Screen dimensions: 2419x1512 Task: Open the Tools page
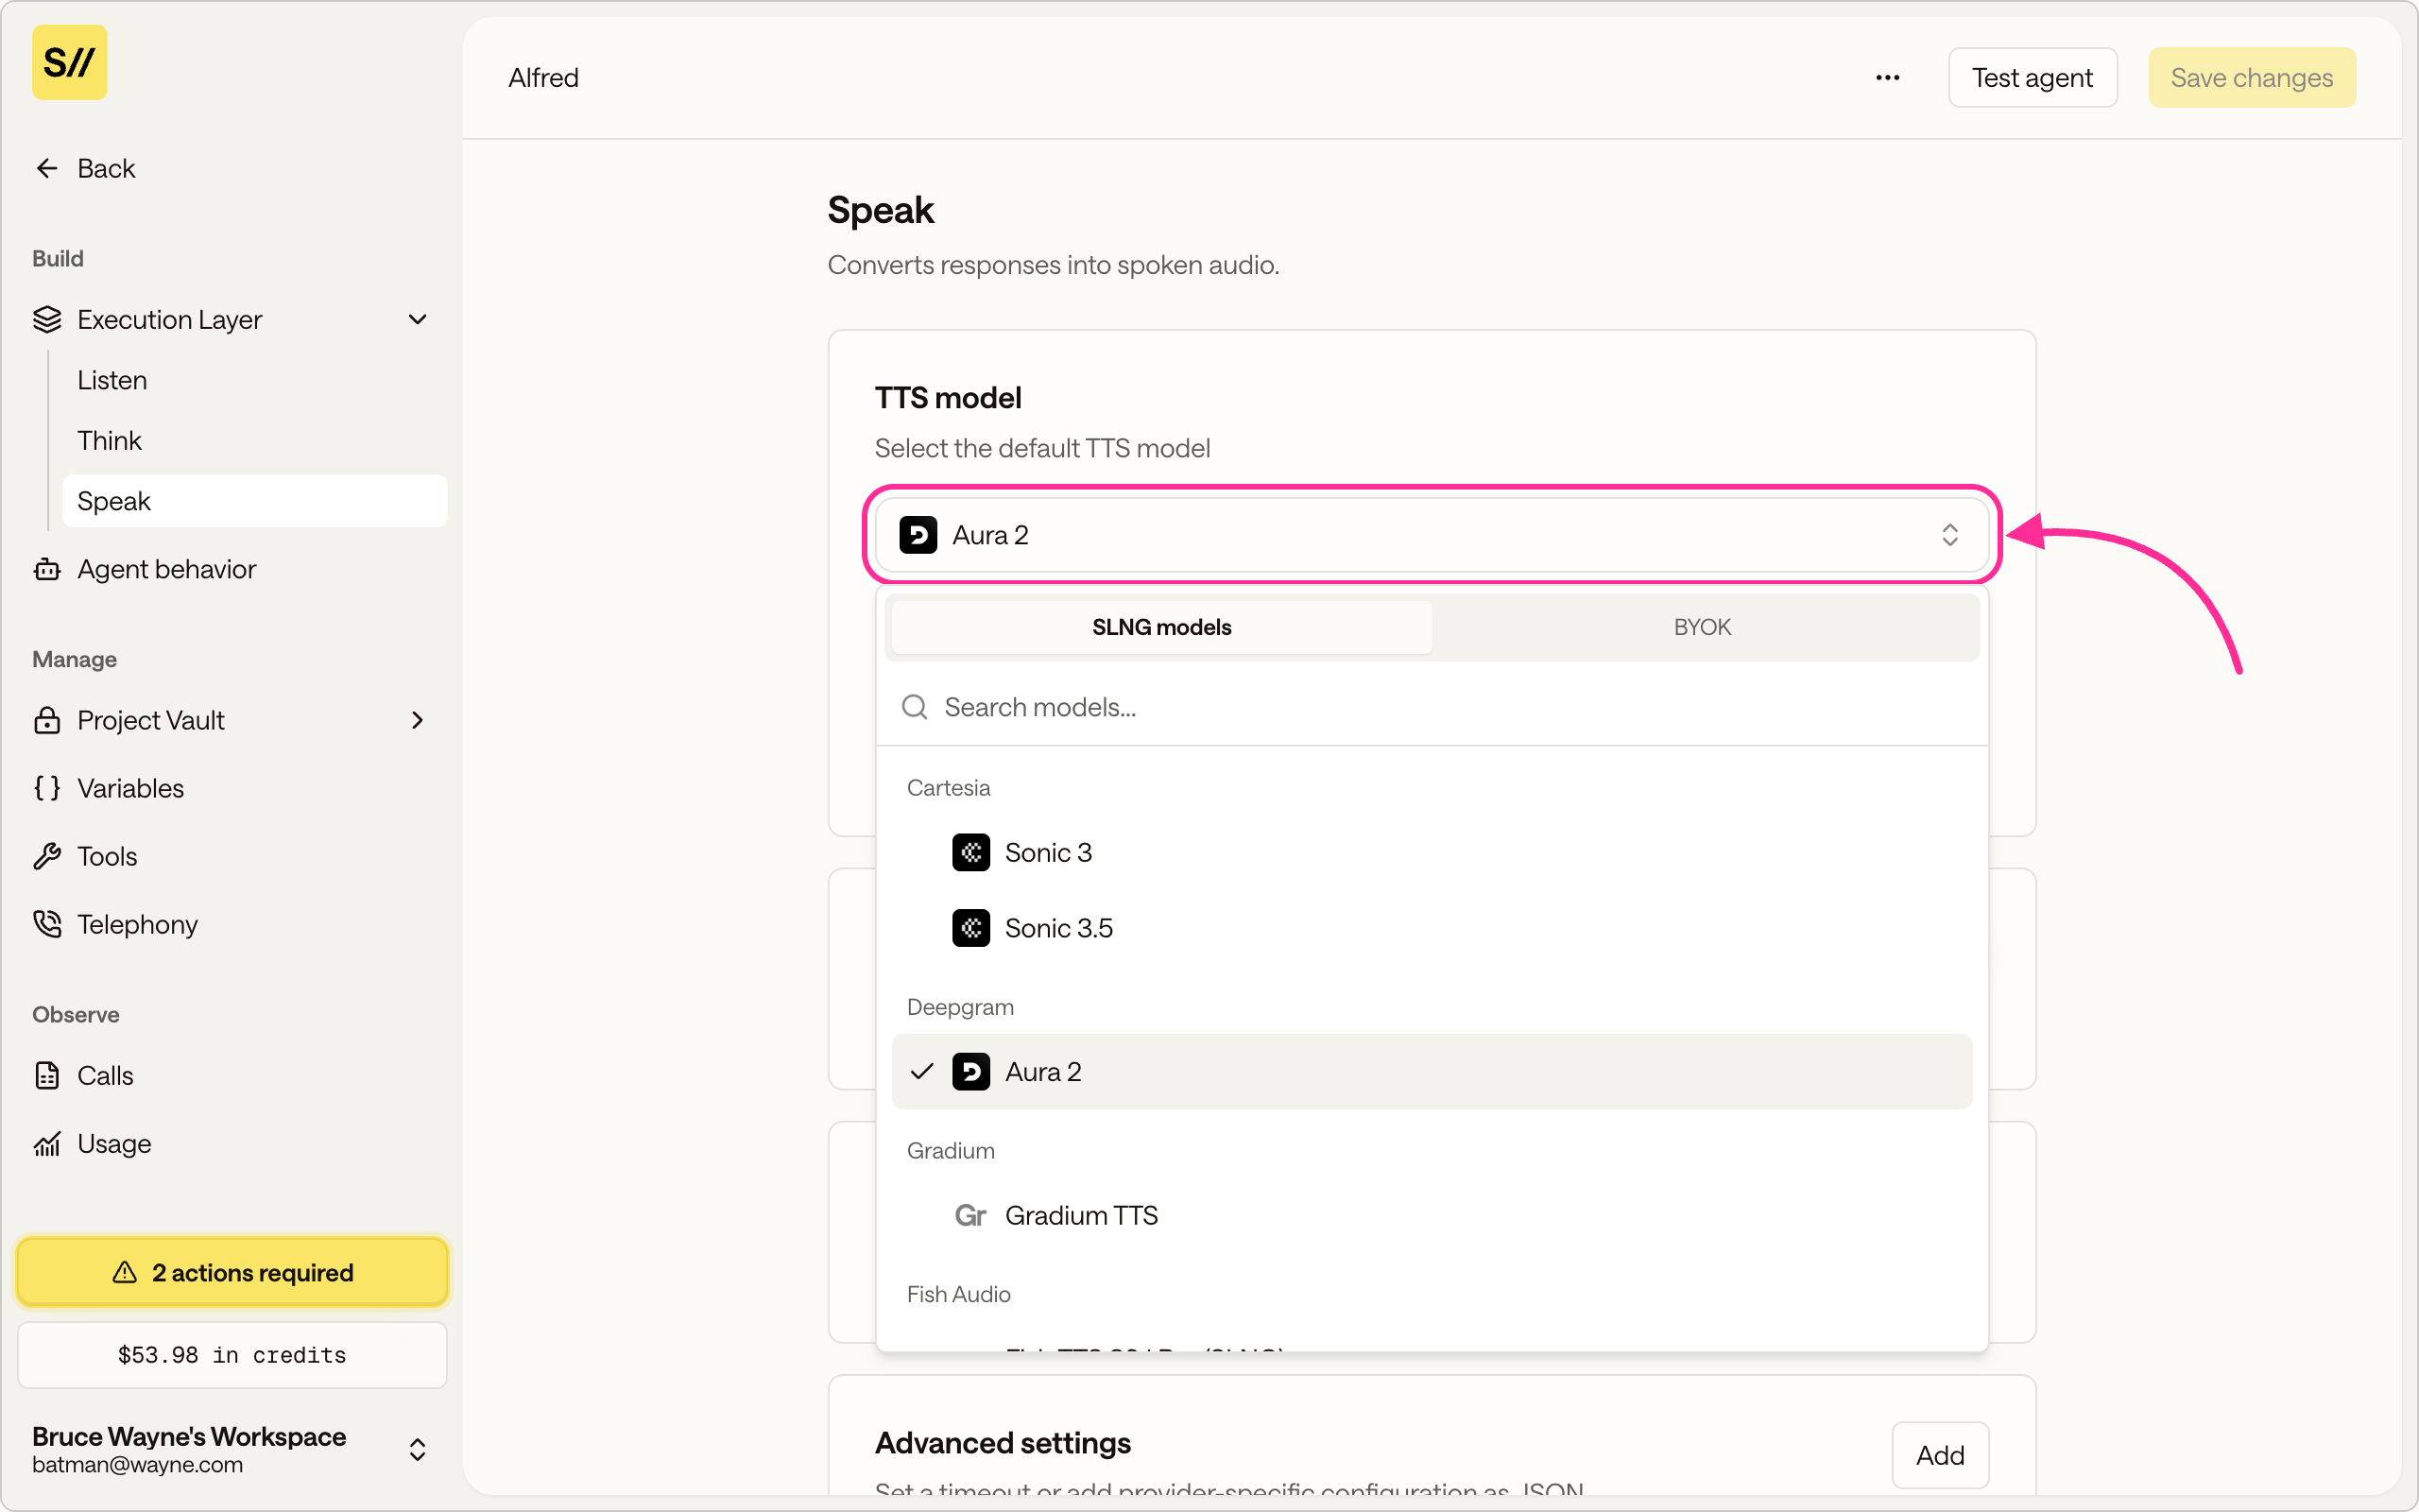click(x=232, y=856)
